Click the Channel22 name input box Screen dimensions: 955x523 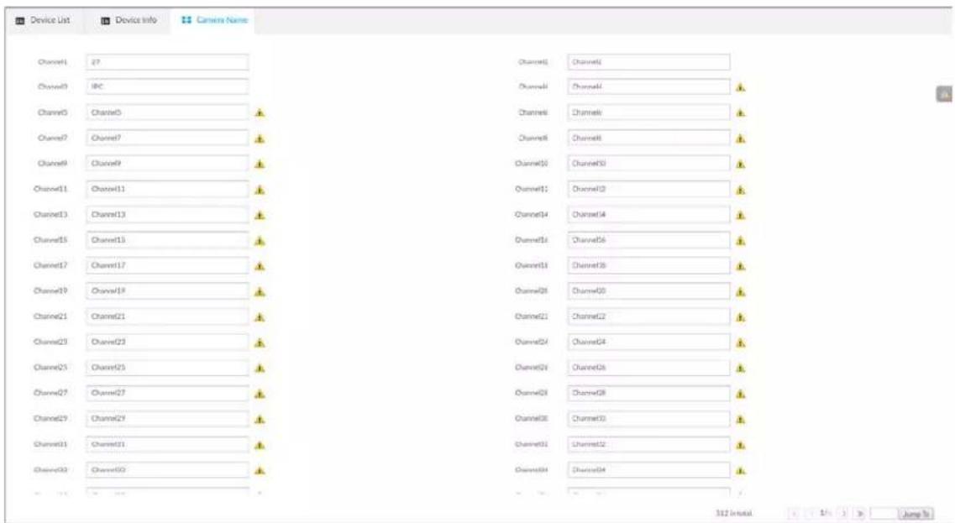click(648, 316)
